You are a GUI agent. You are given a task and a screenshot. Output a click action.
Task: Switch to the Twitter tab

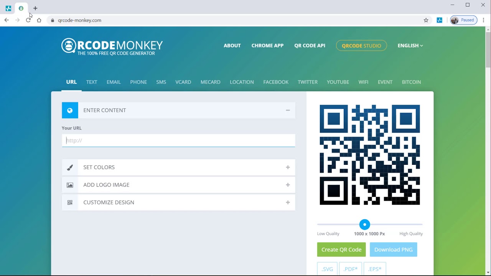pos(308,82)
